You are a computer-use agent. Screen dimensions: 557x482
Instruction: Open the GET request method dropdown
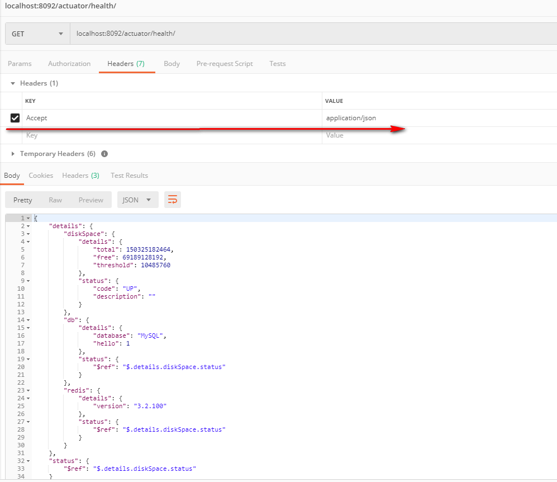point(37,34)
